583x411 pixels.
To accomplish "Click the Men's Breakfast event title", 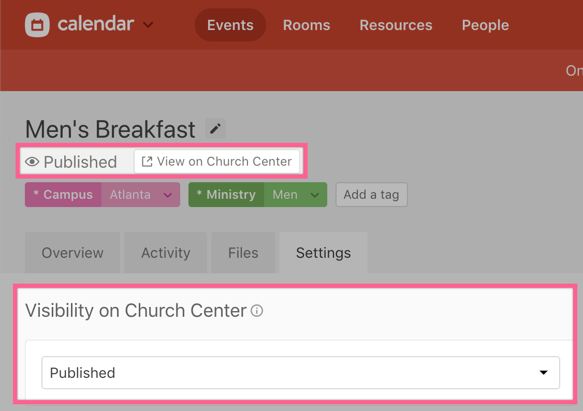I will tap(110, 129).
